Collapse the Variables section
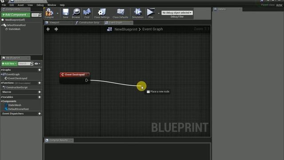284x160 pixels. coord(2,97)
